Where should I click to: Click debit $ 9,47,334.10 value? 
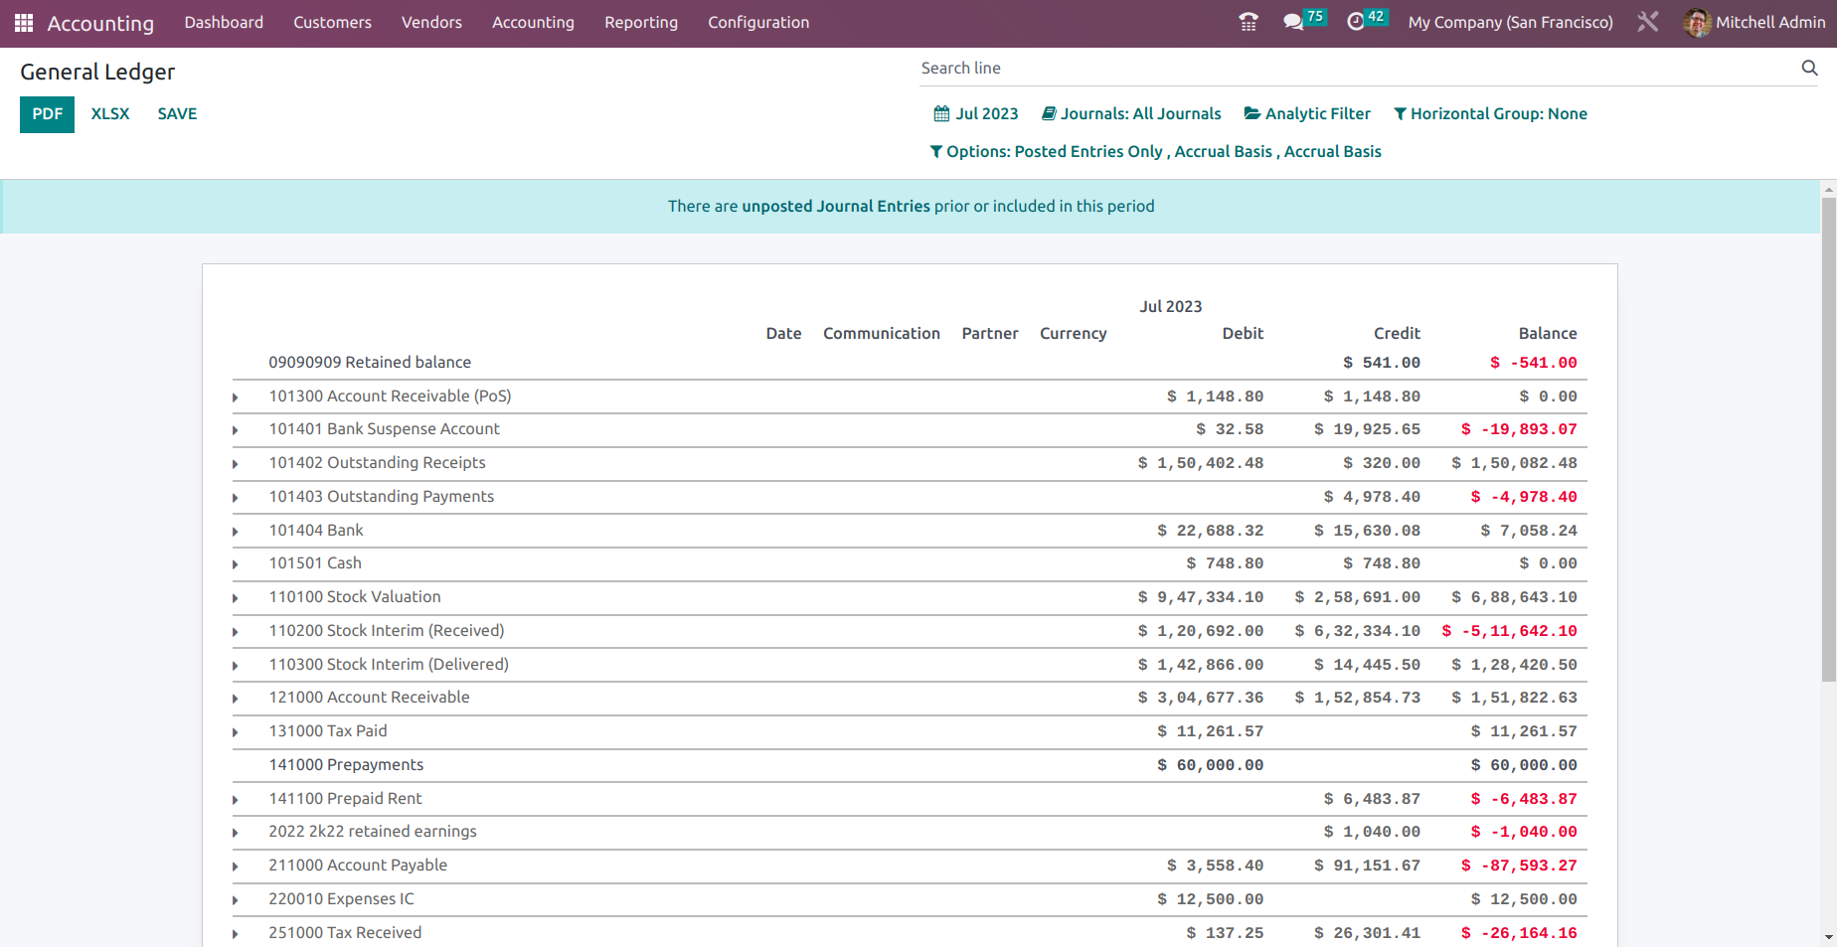pyautogui.click(x=1201, y=598)
